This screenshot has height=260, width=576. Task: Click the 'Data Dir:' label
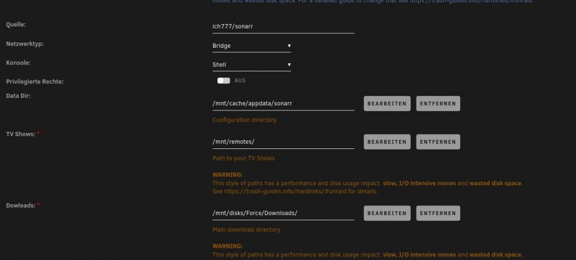(18, 95)
